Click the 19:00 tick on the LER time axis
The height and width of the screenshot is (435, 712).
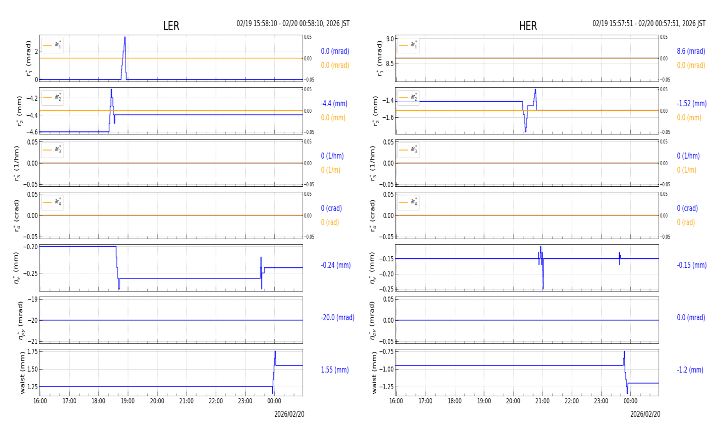click(128, 401)
